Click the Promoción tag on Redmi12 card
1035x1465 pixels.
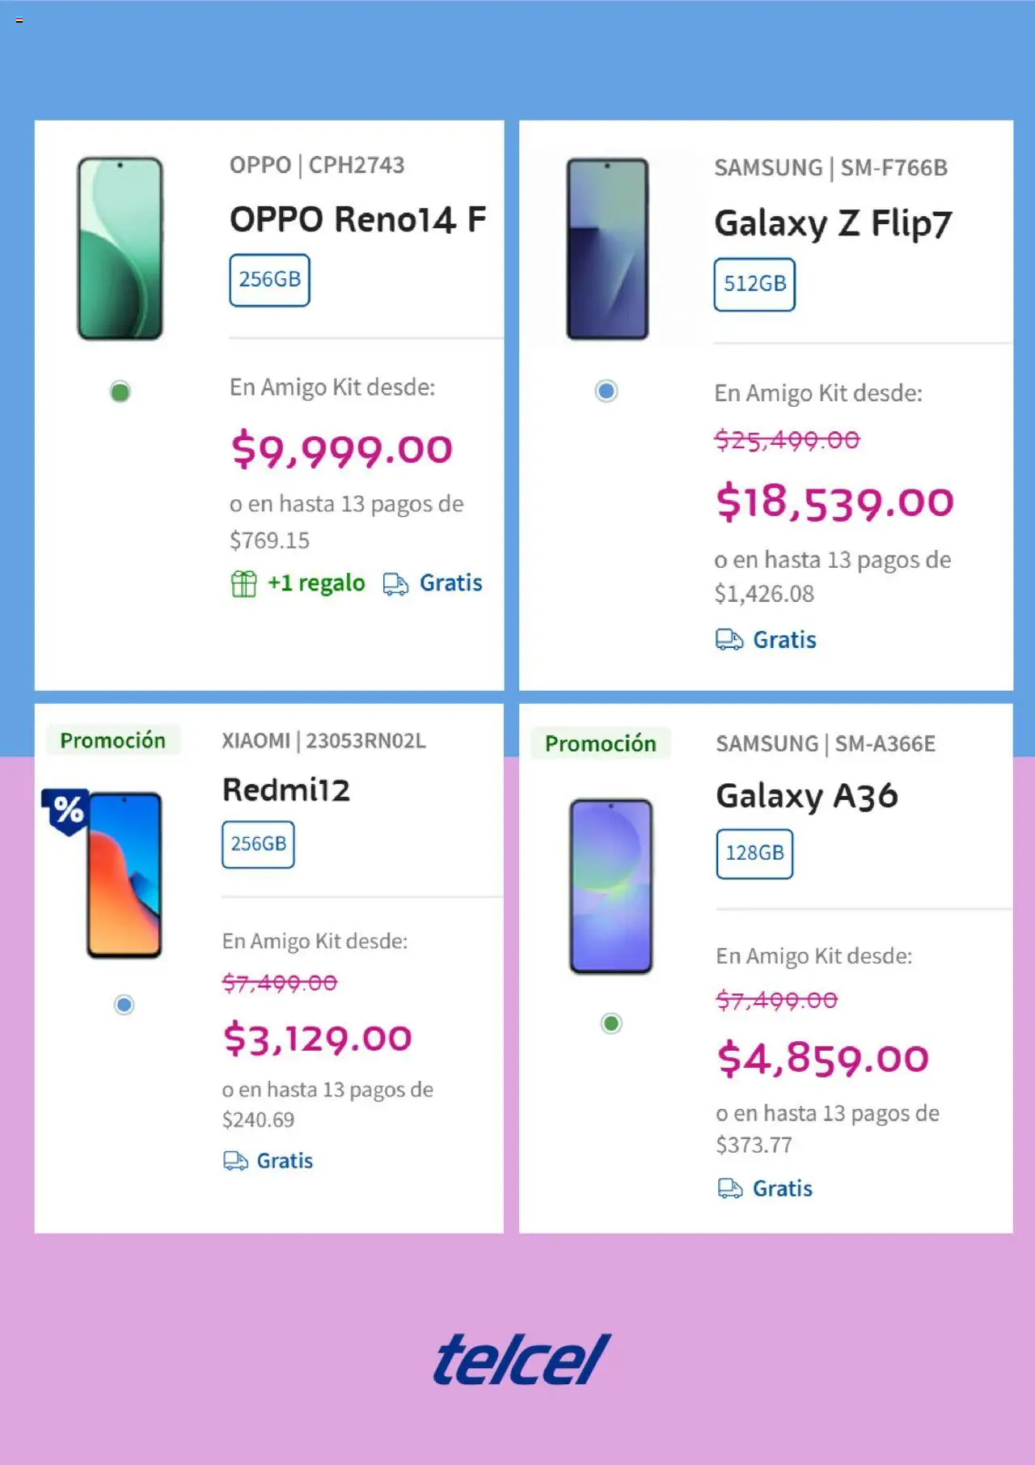coord(112,740)
